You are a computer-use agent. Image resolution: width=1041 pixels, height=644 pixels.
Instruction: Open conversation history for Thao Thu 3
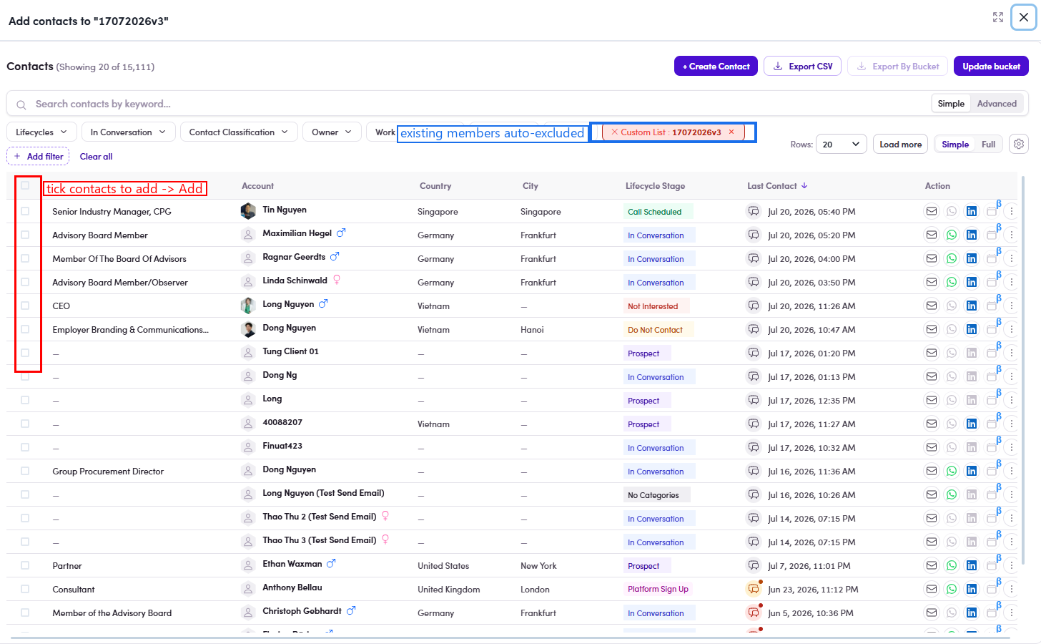pos(754,542)
